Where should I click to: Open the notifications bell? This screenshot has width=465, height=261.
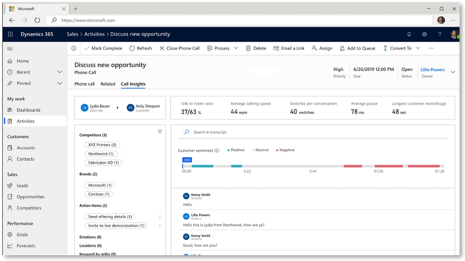click(x=409, y=35)
